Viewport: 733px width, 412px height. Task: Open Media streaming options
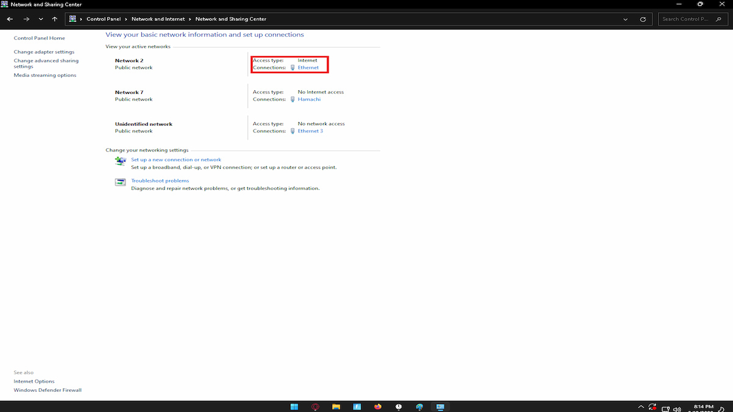tap(45, 75)
